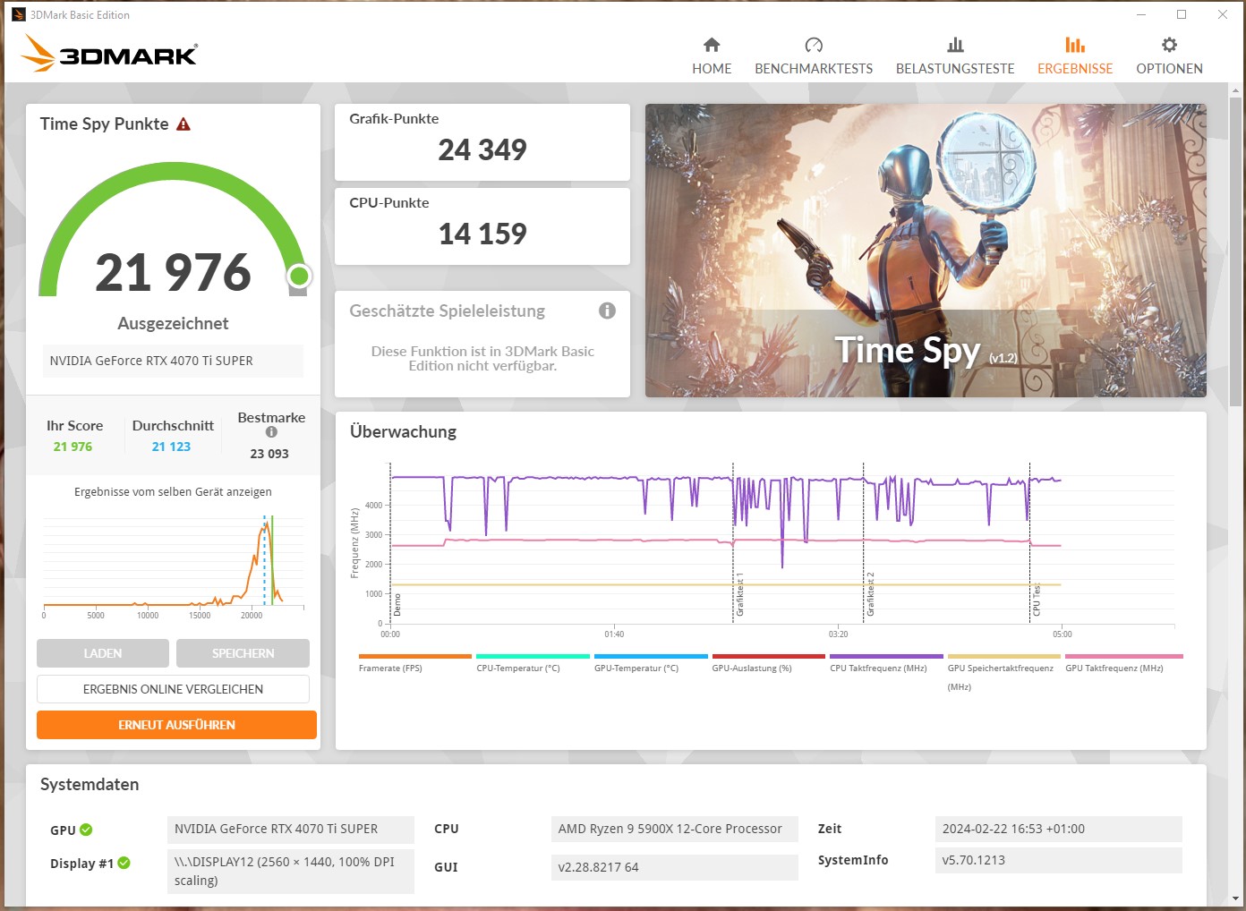The width and height of the screenshot is (1246, 911).
Task: Click SystemInfo value v5.70.1213
Action: coord(1059,860)
